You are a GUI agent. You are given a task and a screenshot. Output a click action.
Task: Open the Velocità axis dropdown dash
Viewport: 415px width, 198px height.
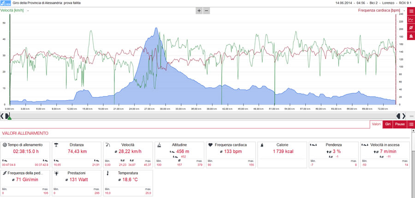(28, 11)
